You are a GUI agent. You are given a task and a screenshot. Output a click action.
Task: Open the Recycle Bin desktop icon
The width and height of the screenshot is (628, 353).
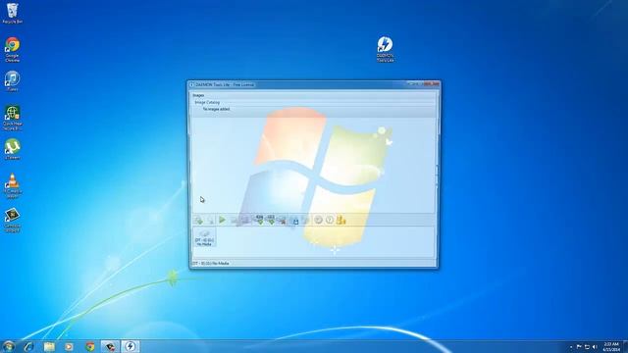(x=13, y=14)
